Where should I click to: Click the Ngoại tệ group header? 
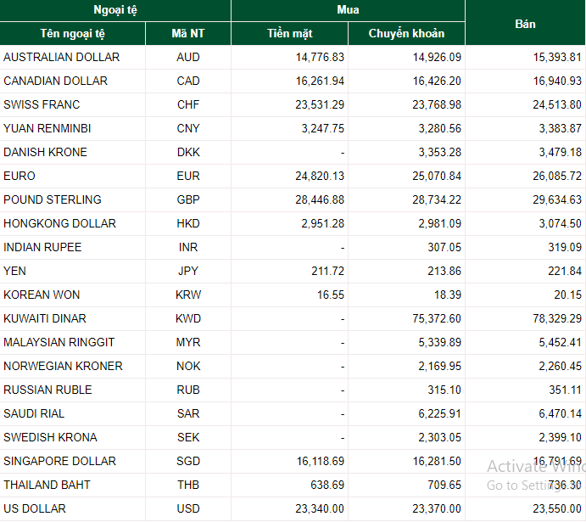point(115,10)
